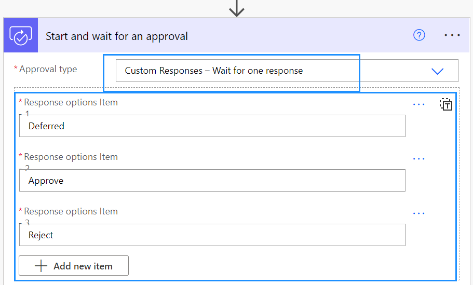Expand the Approval type dropdown chevron
This screenshot has width=473, height=285.
(437, 71)
